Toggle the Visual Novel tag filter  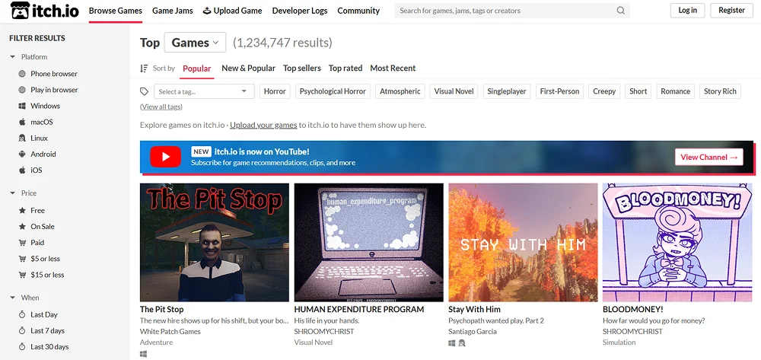point(454,91)
